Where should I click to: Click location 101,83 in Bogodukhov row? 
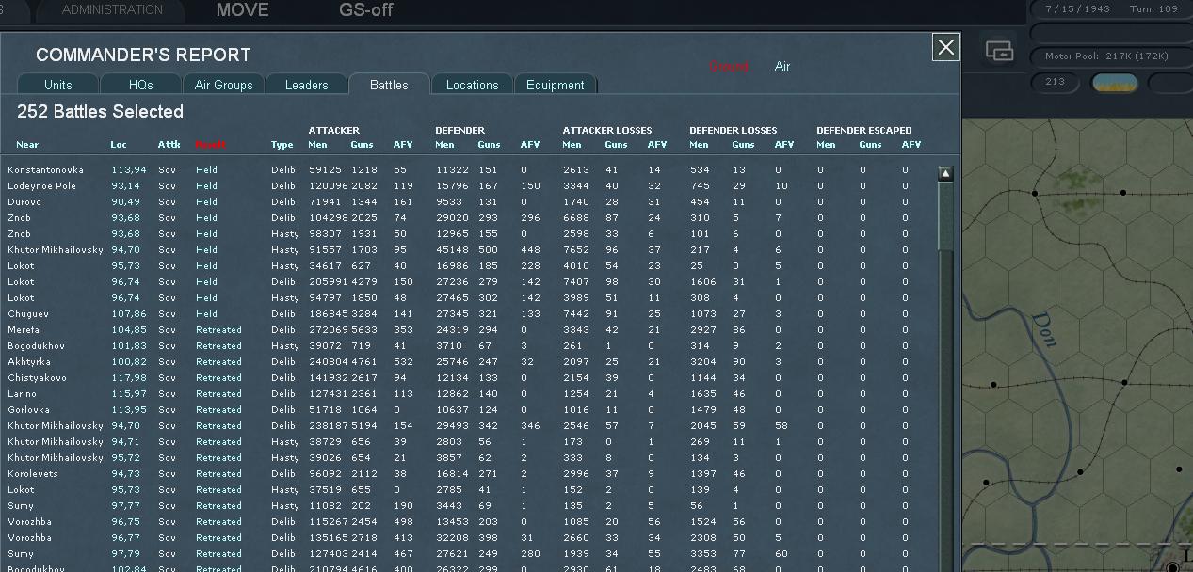click(129, 346)
